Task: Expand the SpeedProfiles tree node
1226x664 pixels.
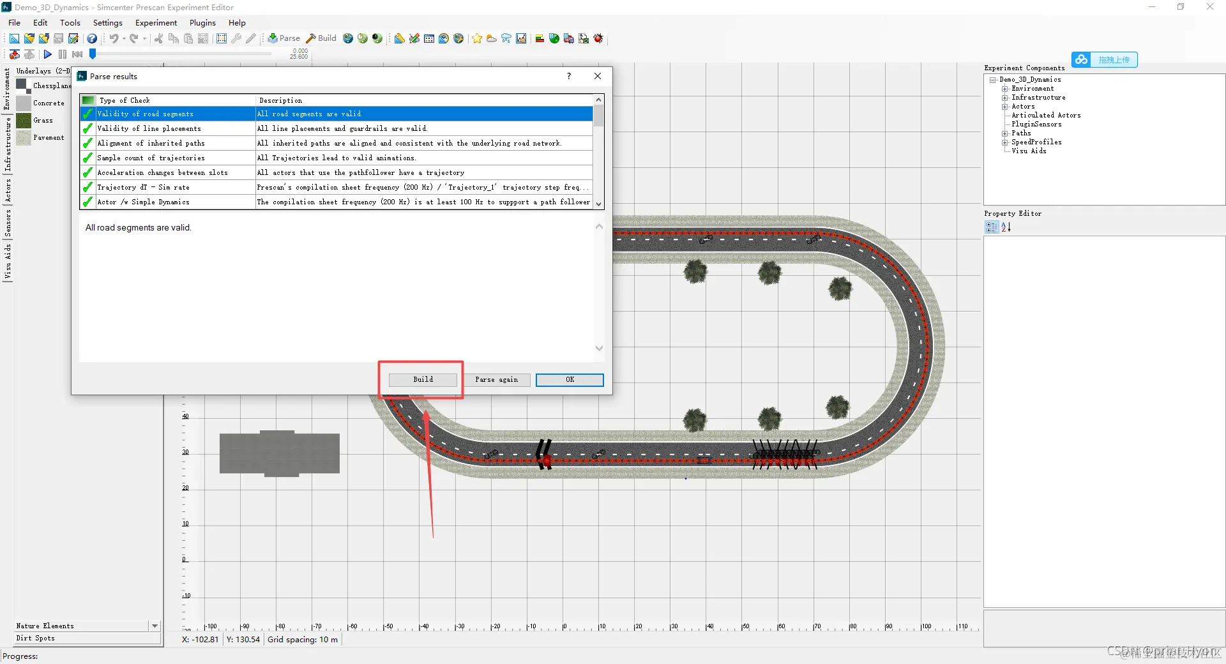Action: coord(1005,142)
